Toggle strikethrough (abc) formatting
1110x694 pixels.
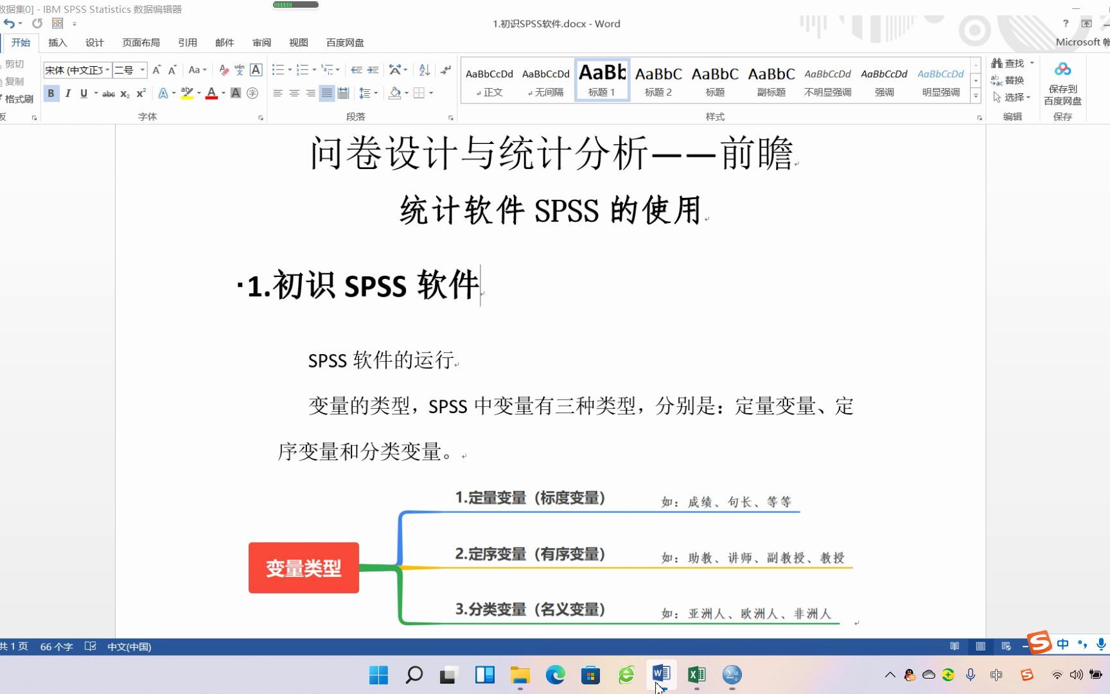(109, 94)
